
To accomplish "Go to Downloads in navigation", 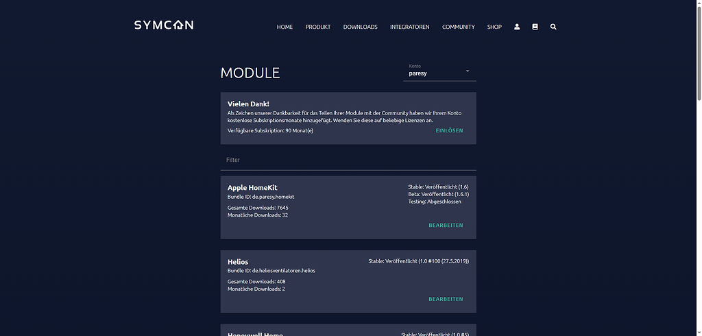I will coord(361,27).
